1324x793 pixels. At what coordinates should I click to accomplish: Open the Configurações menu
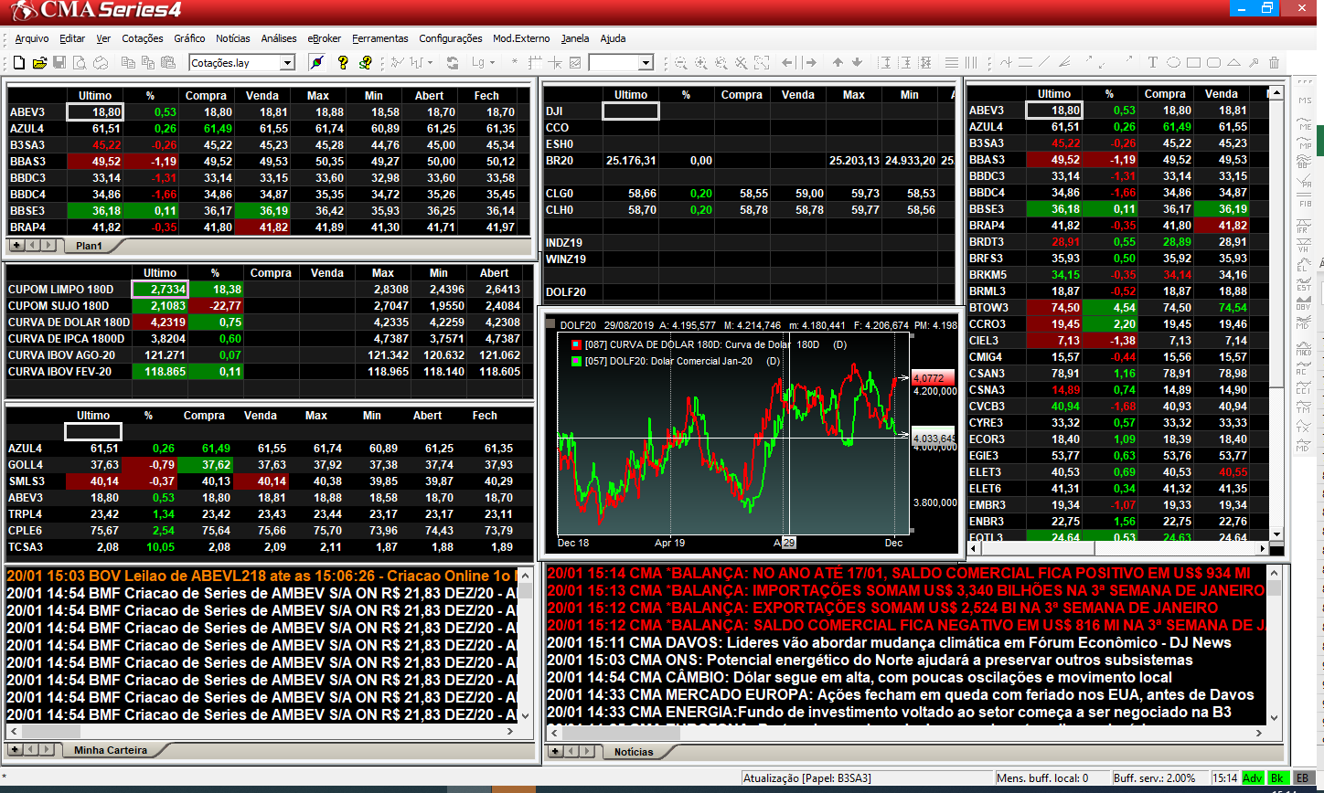coord(451,38)
